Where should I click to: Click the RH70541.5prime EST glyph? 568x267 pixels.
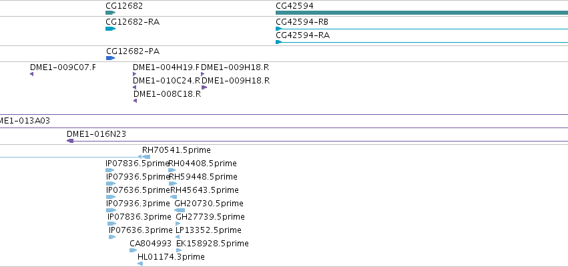(146, 157)
